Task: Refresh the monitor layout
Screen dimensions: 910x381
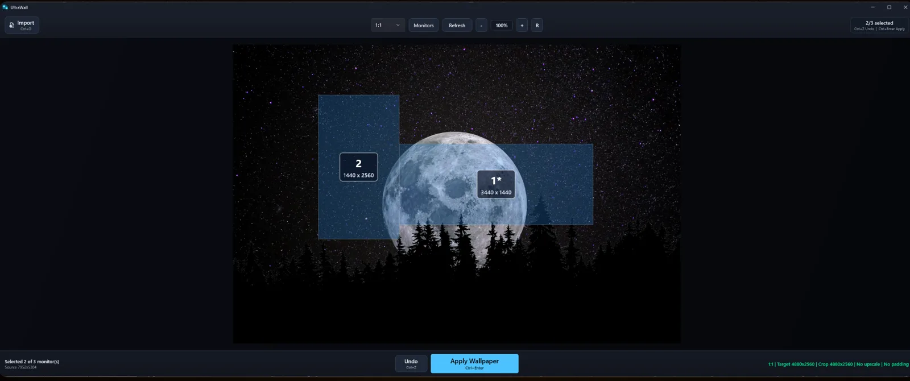Action: (457, 26)
